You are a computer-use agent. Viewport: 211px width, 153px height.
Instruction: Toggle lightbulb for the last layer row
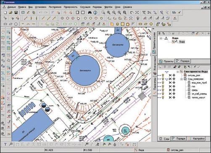click(x=163, y=97)
